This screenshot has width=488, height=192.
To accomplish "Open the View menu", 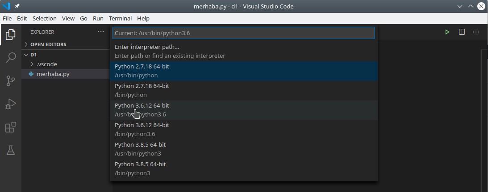I will pos(68,18).
